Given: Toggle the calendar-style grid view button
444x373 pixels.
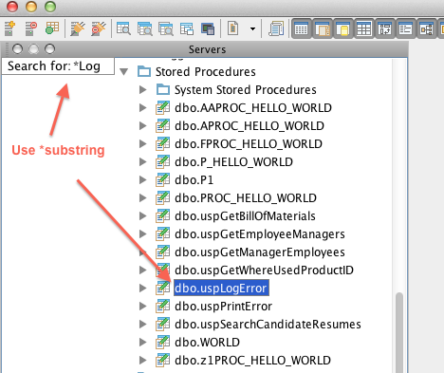Looking at the screenshot, I should 301,28.
